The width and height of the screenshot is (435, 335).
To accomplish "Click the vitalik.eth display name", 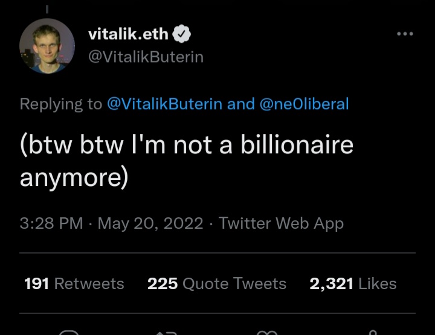I will 128,34.
